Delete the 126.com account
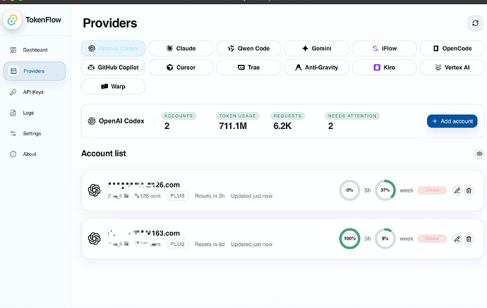This screenshot has width=487, height=308. pos(469,190)
